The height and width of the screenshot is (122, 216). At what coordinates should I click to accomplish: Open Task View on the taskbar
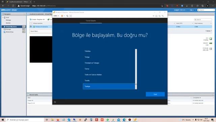click(47, 120)
